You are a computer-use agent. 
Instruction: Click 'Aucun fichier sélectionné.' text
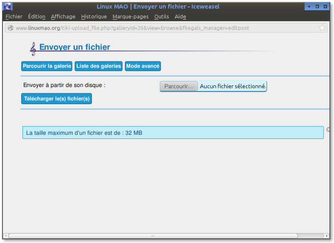pyautogui.click(x=233, y=86)
